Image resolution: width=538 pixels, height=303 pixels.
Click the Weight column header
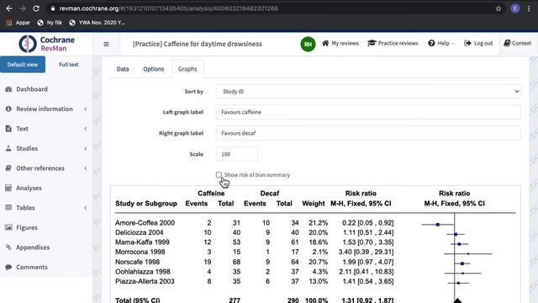point(314,204)
